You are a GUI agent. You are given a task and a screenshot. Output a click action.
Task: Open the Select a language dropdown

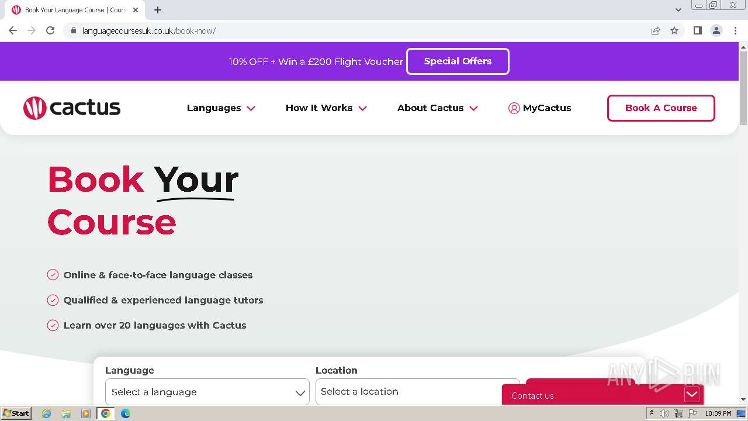[x=207, y=392]
